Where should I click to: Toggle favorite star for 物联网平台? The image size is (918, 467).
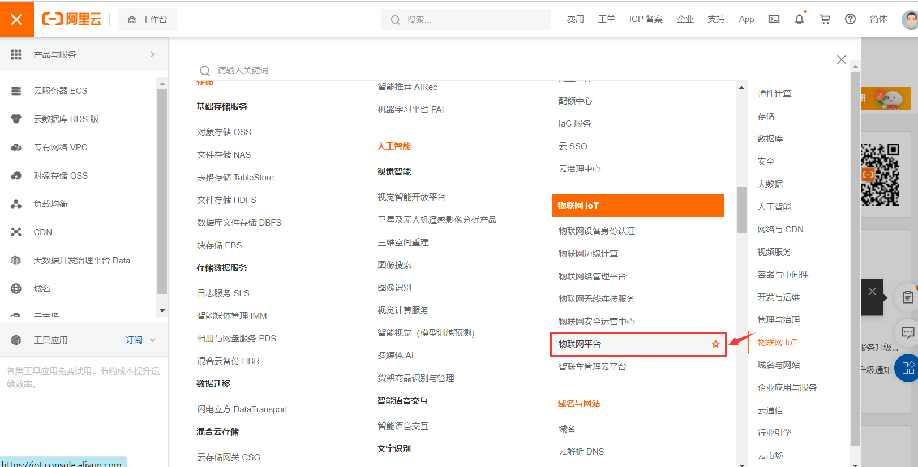point(715,344)
